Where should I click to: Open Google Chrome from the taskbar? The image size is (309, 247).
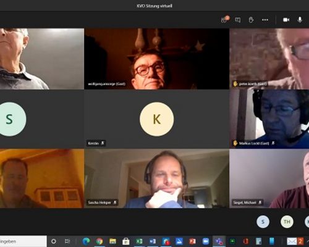click(x=99, y=241)
